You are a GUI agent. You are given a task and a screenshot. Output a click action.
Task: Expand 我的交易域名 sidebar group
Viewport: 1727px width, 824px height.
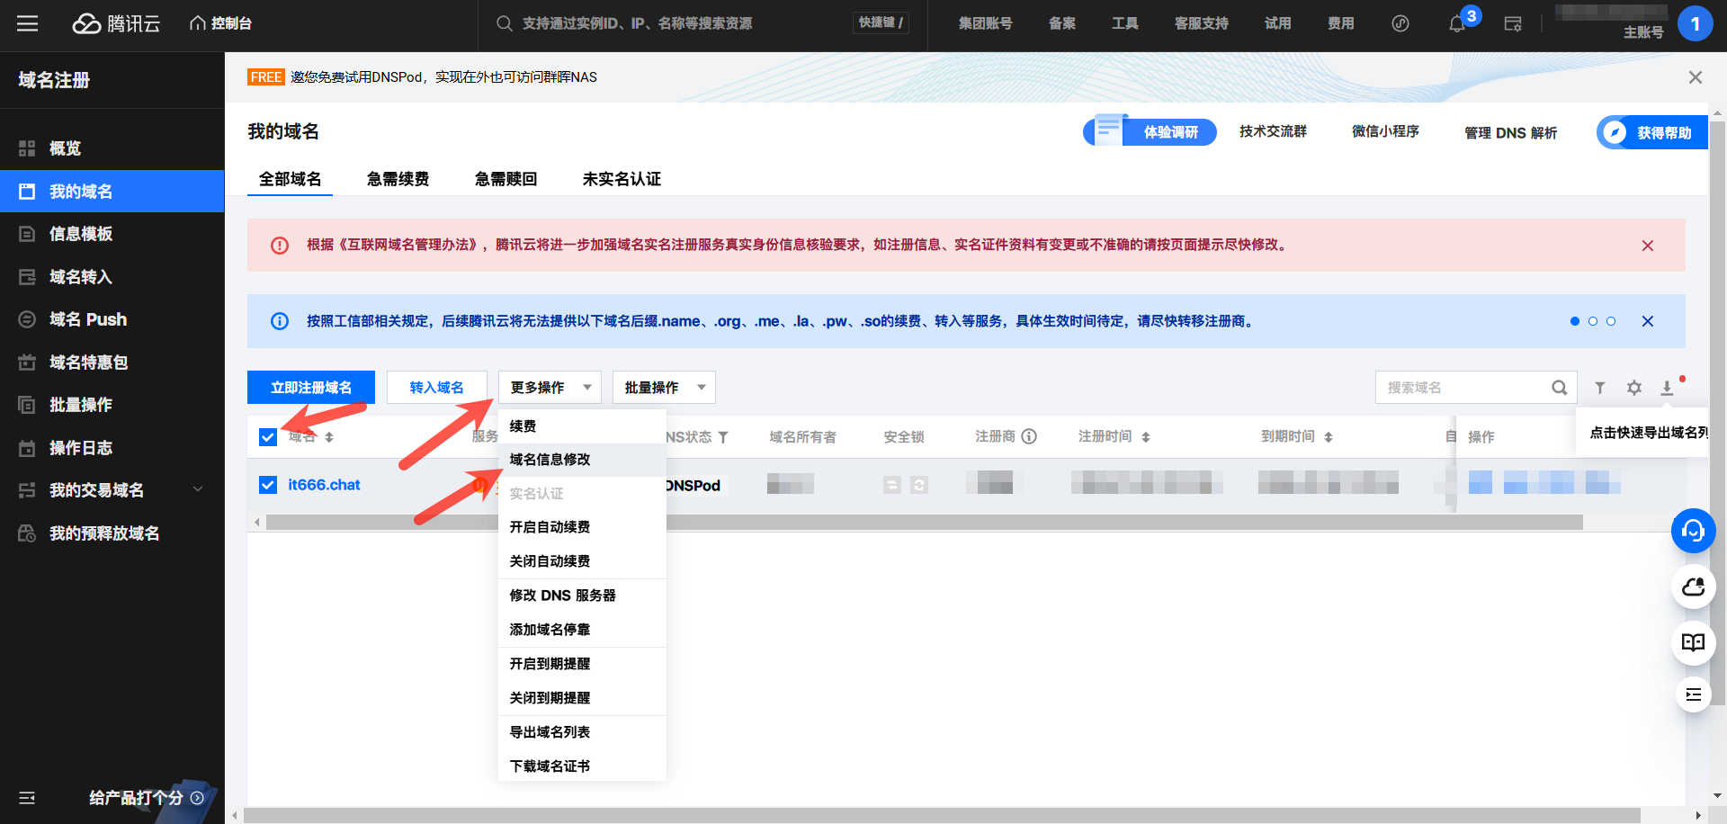[x=112, y=490]
